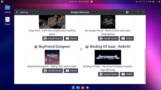The height and width of the screenshot is (90, 161).
Task: Launch Firefox from the dock
Action: click(x=83, y=87)
